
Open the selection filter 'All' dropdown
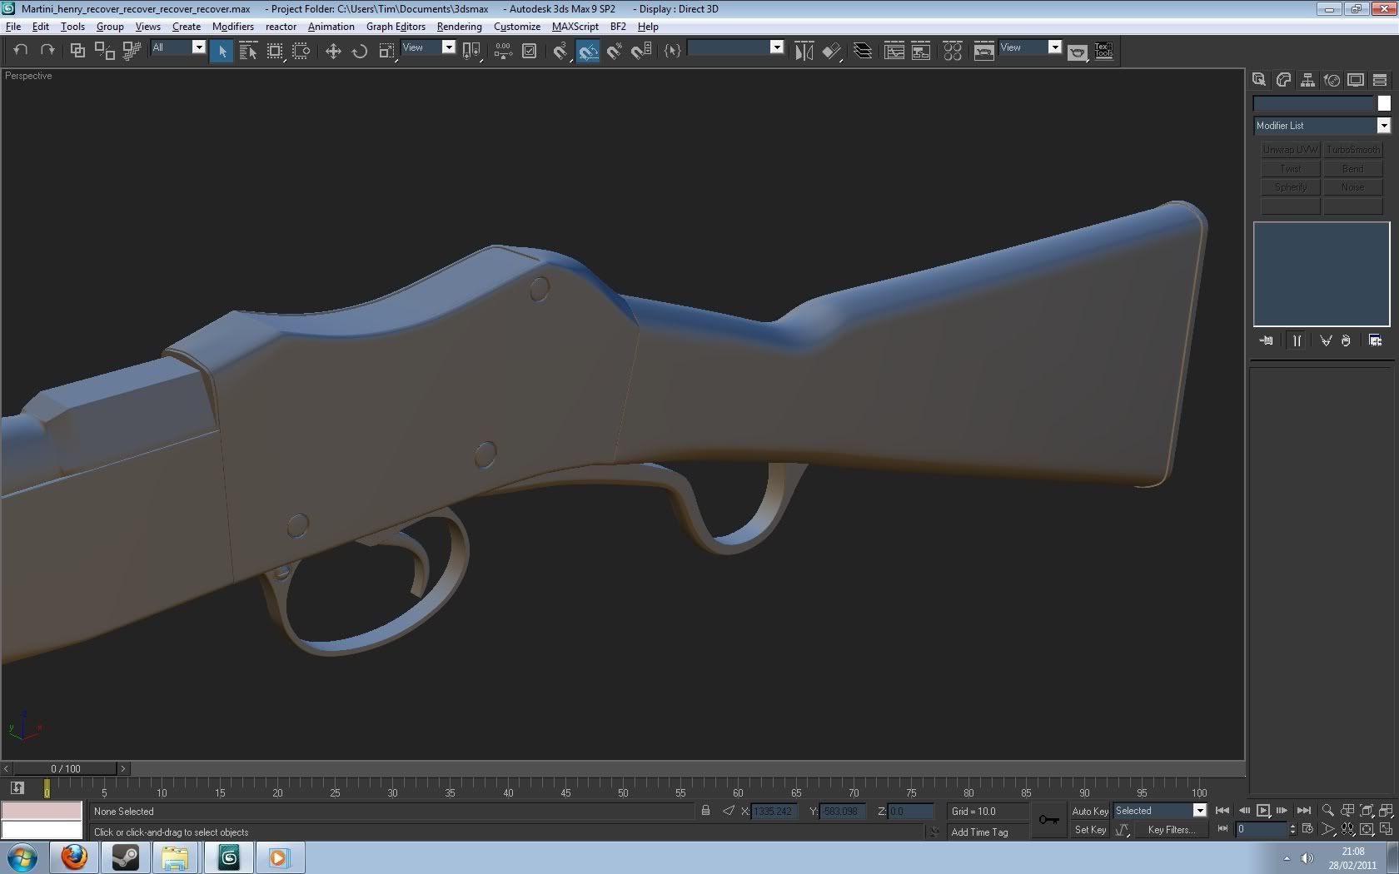[x=199, y=47]
